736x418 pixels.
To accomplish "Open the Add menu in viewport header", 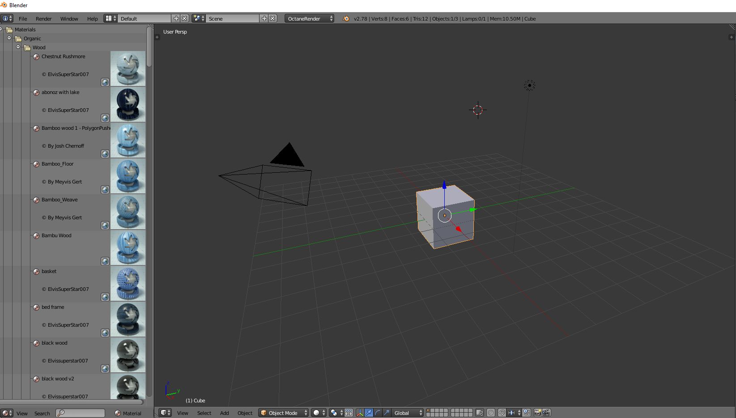I will 225,413.
